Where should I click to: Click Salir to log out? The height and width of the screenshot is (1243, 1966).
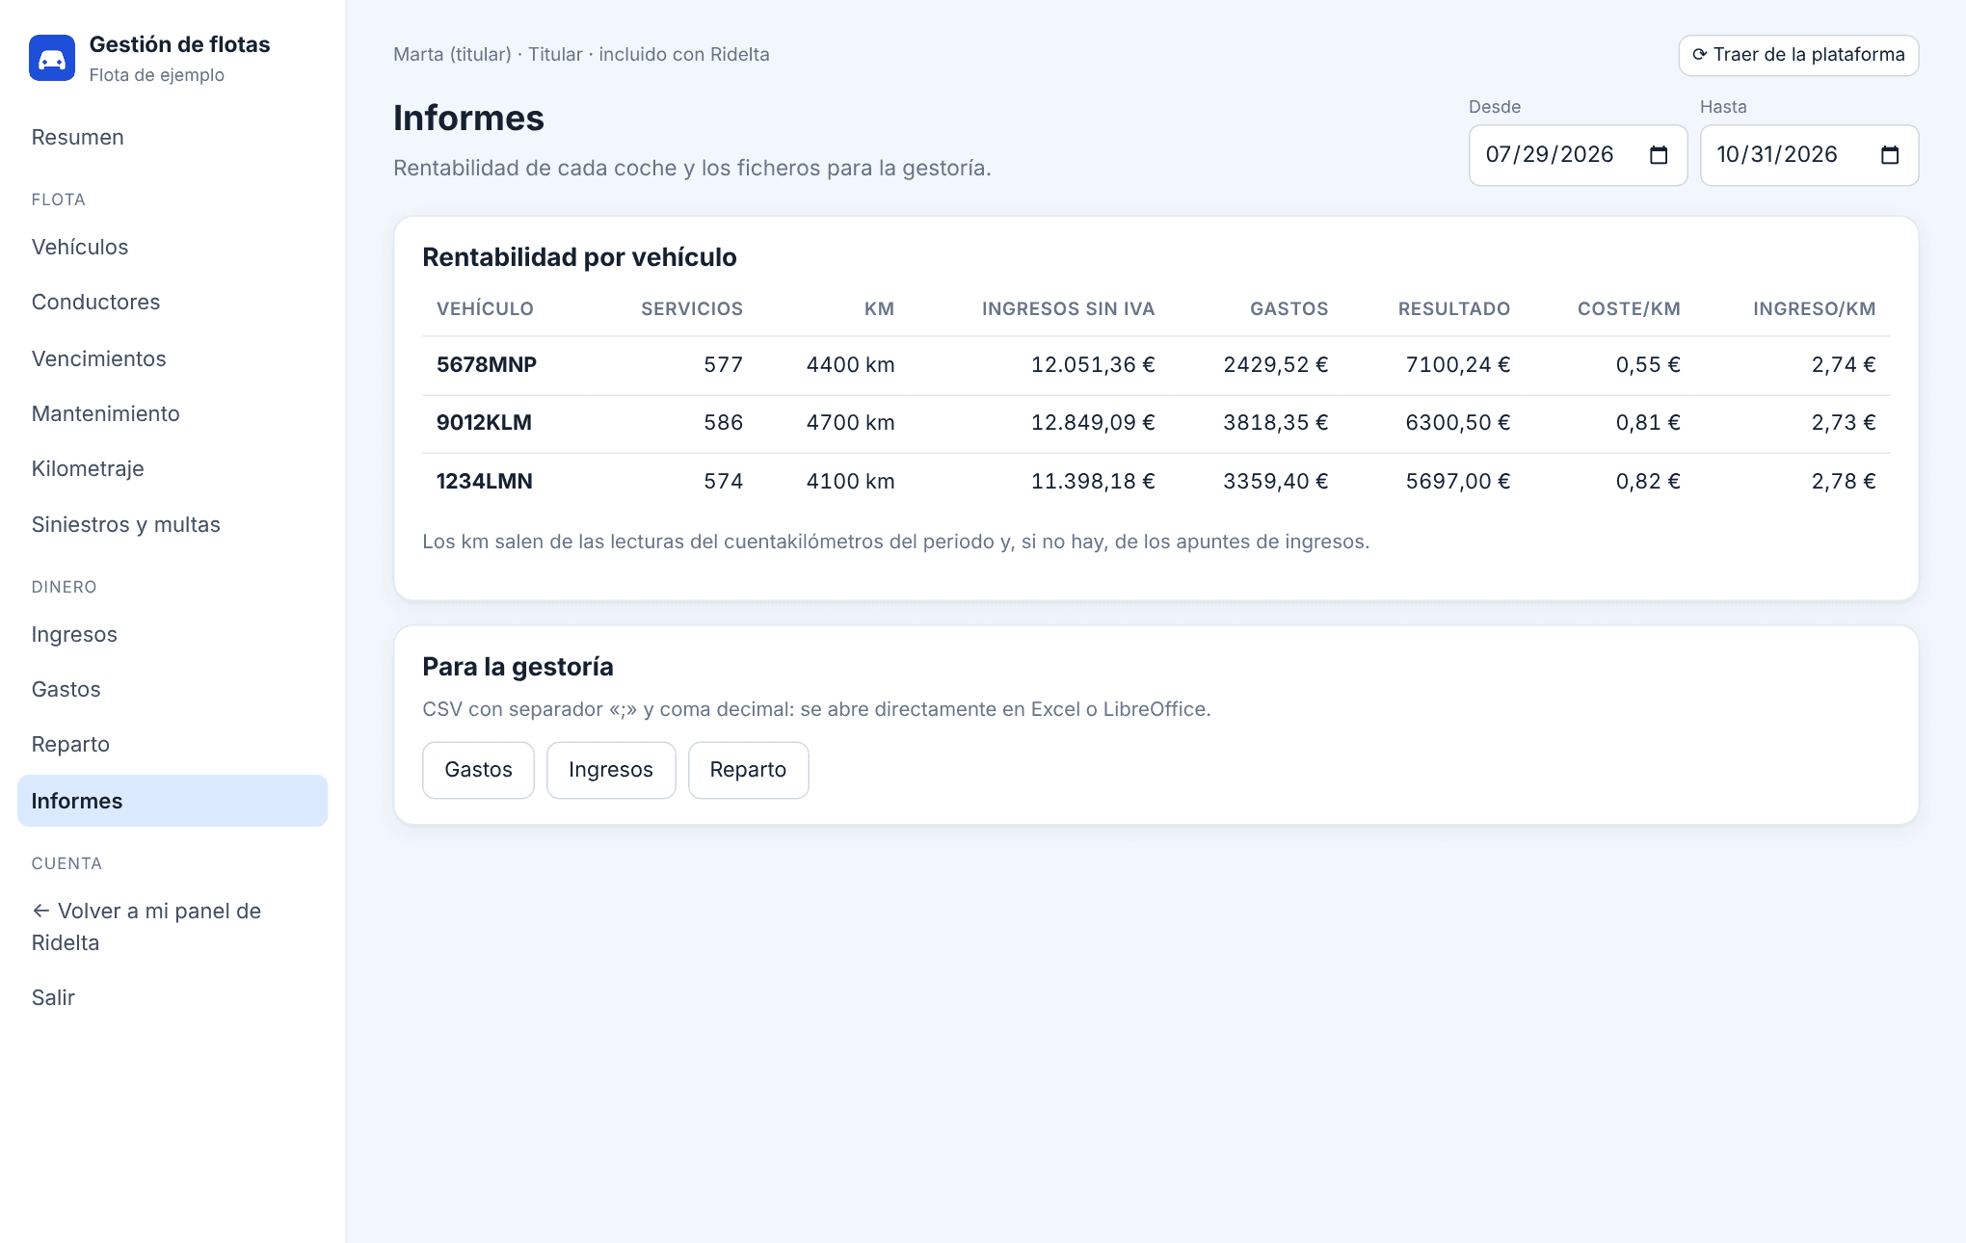click(x=173, y=997)
